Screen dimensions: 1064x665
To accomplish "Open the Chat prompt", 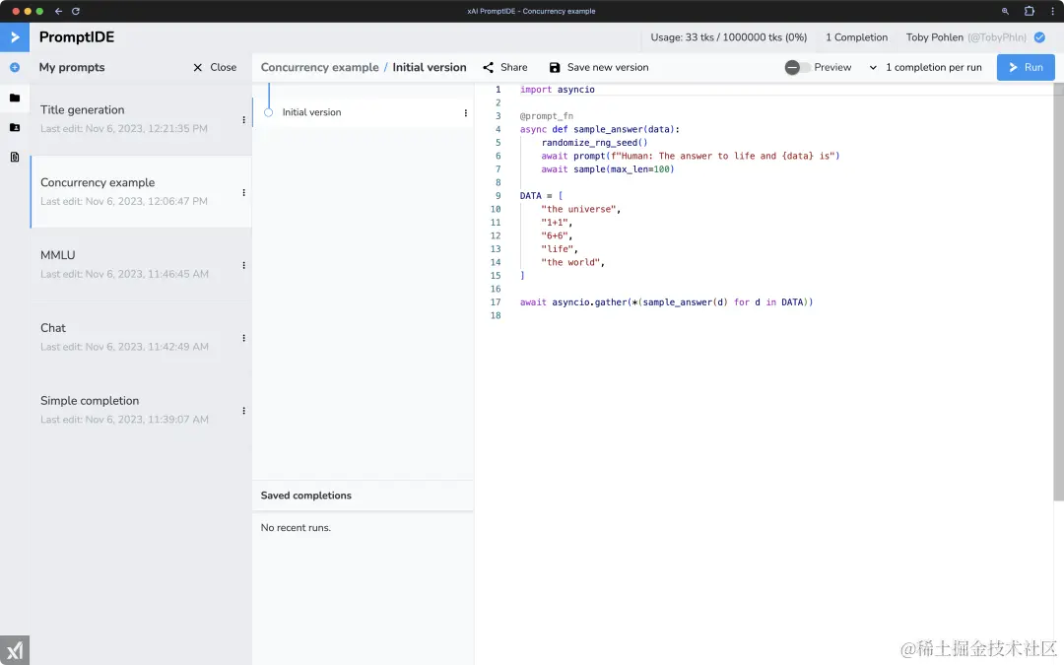I will (141, 337).
